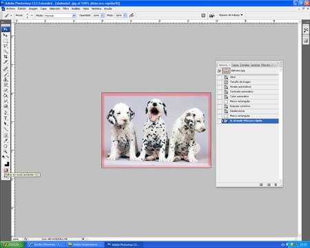The width and height of the screenshot is (310, 248).
Task: Select the Move tool in toolbox
Action: point(6,35)
